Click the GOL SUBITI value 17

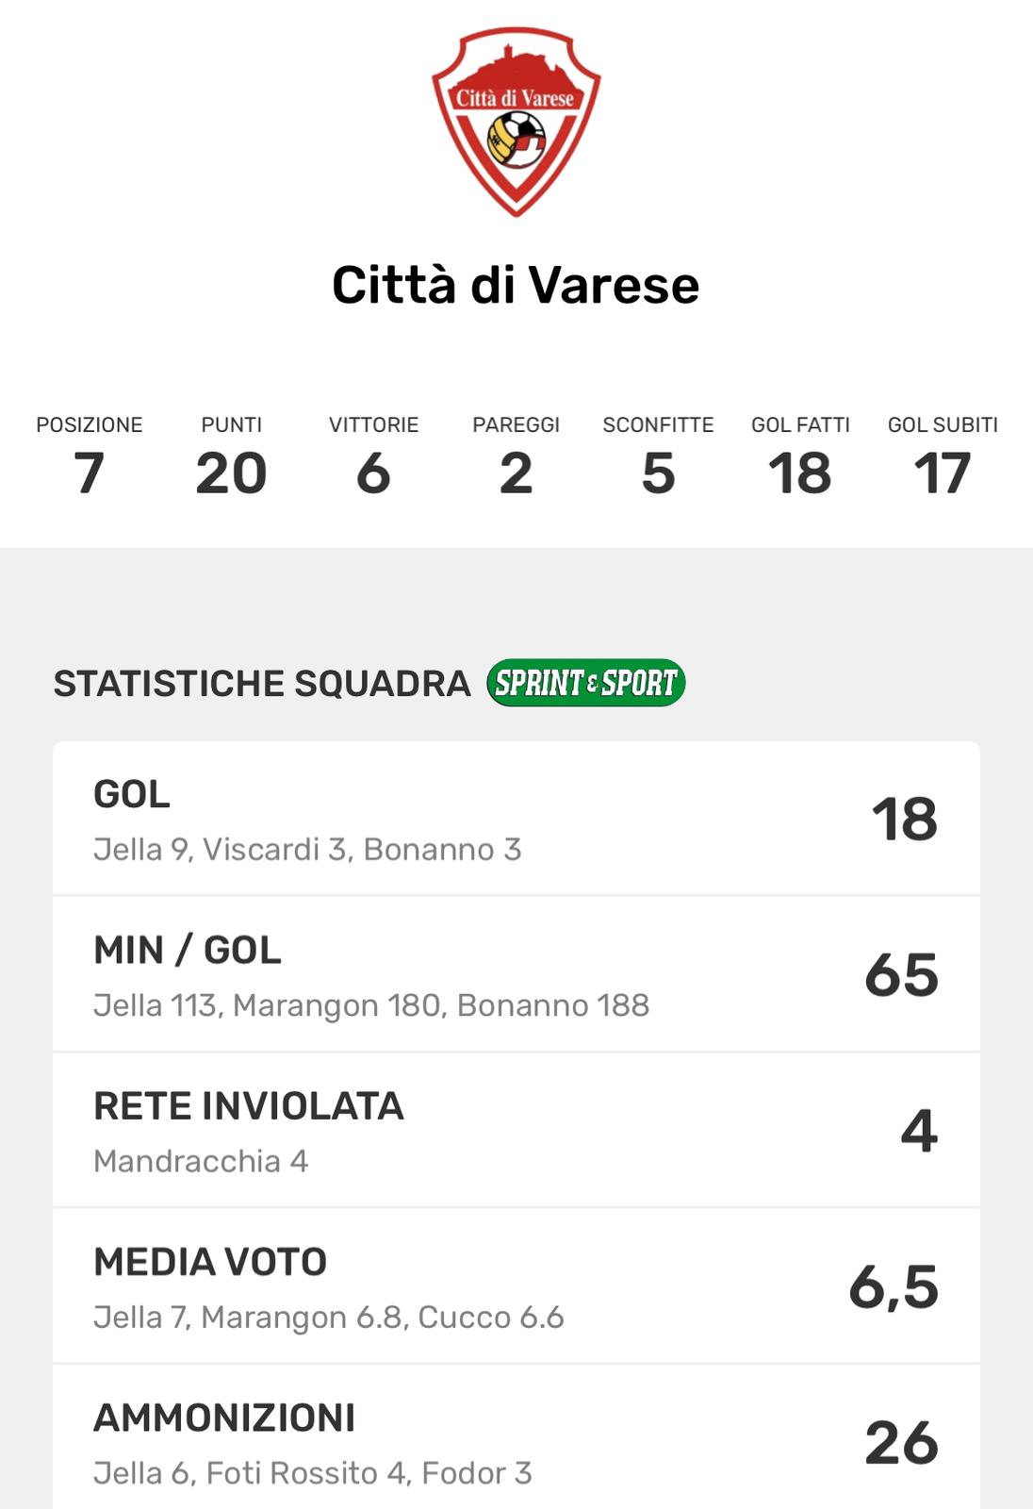943,473
